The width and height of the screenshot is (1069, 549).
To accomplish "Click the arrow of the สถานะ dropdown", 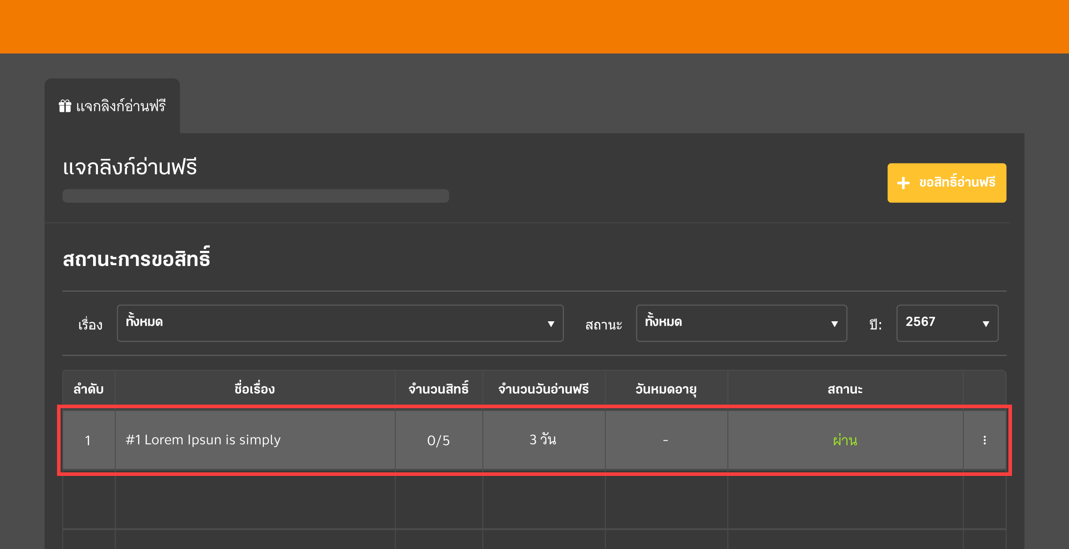I will coord(834,324).
